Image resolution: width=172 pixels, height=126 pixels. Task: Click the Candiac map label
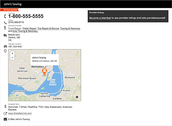57,99
